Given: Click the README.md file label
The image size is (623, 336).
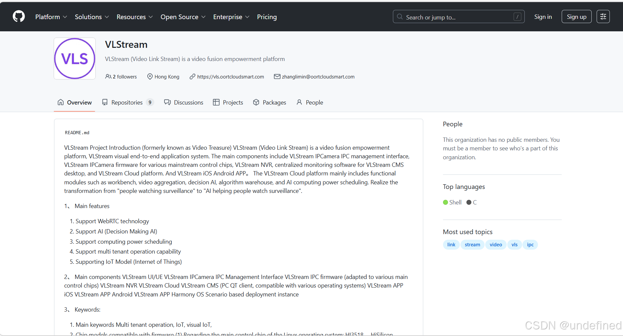Looking at the screenshot, I should click(77, 133).
